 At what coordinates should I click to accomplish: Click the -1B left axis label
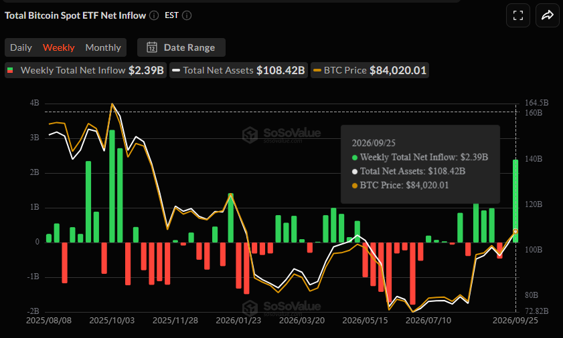point(33,277)
